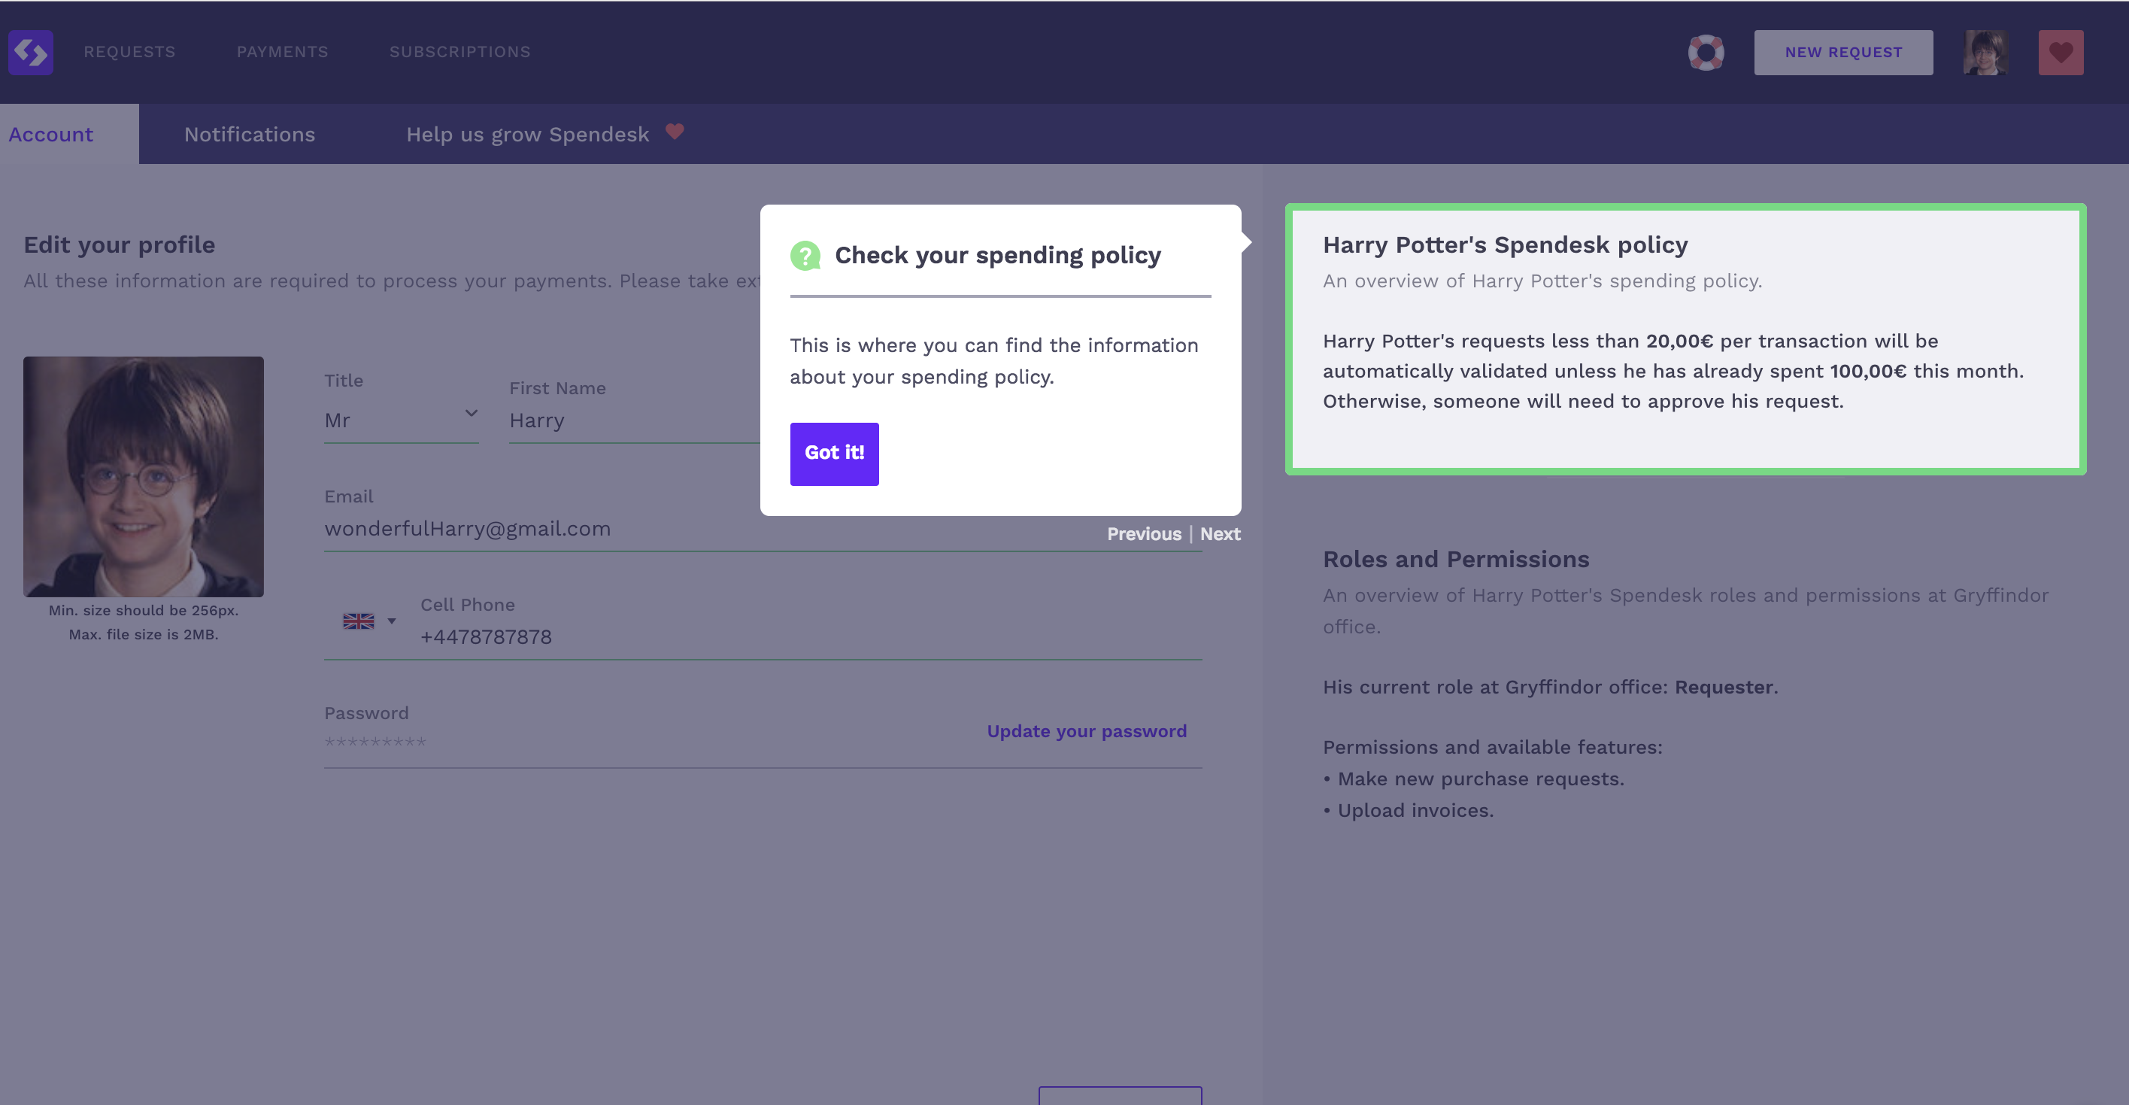The height and width of the screenshot is (1105, 2129).
Task: Click the New Request button
Action: tap(1843, 53)
